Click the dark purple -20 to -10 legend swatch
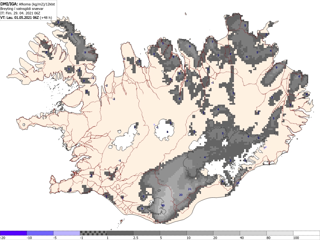 [13, 233]
